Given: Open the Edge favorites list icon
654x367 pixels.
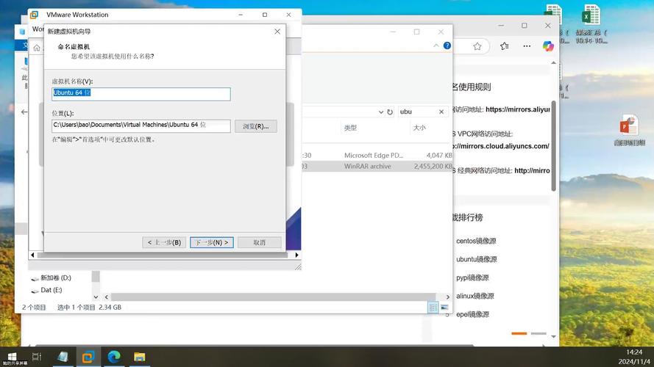Looking at the screenshot, I should [504, 46].
